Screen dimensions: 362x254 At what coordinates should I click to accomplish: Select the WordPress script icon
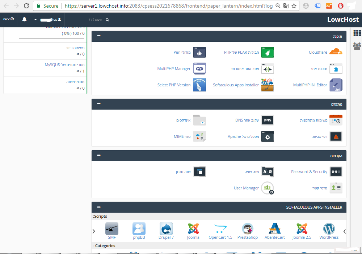point(329,229)
